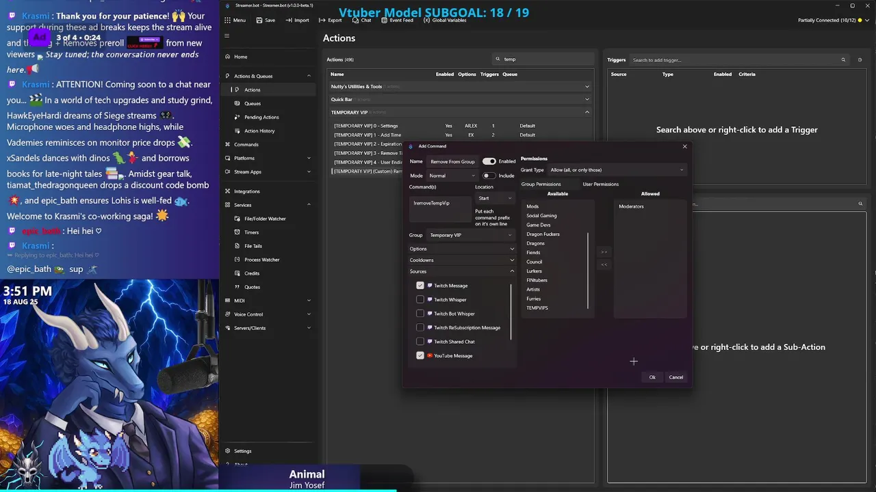The image size is (876, 492).
Task: Open the Mode dropdown set to Normal
Action: tap(452, 176)
